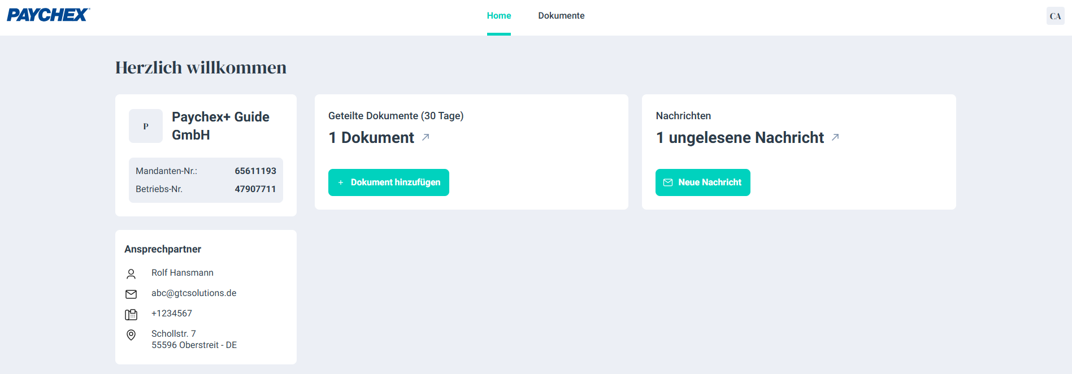Click the Mandanten-Nr. value 65611193
1072x374 pixels.
[255, 171]
